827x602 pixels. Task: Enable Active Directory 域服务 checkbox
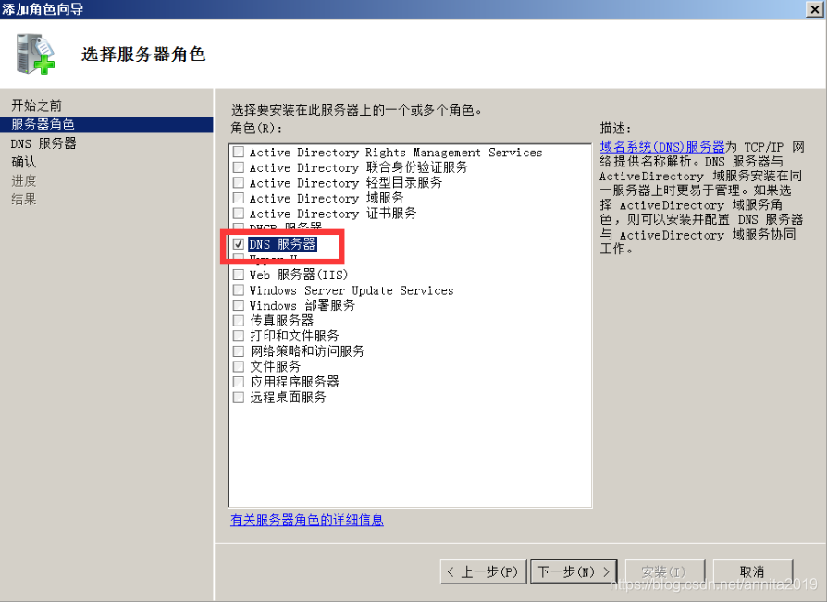click(x=239, y=198)
